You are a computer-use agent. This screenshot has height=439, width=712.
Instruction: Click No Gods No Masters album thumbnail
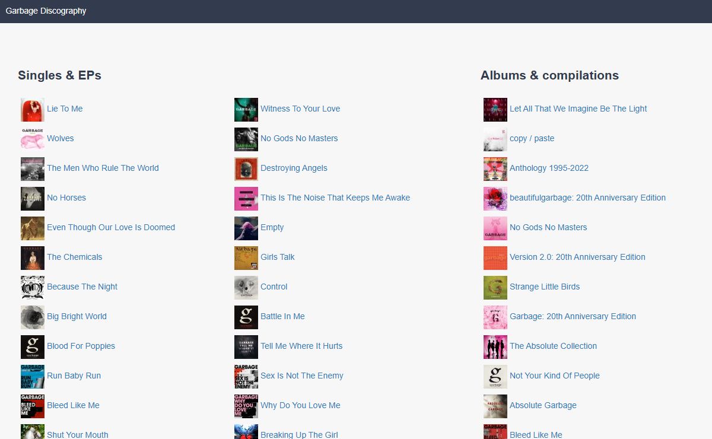click(x=495, y=228)
